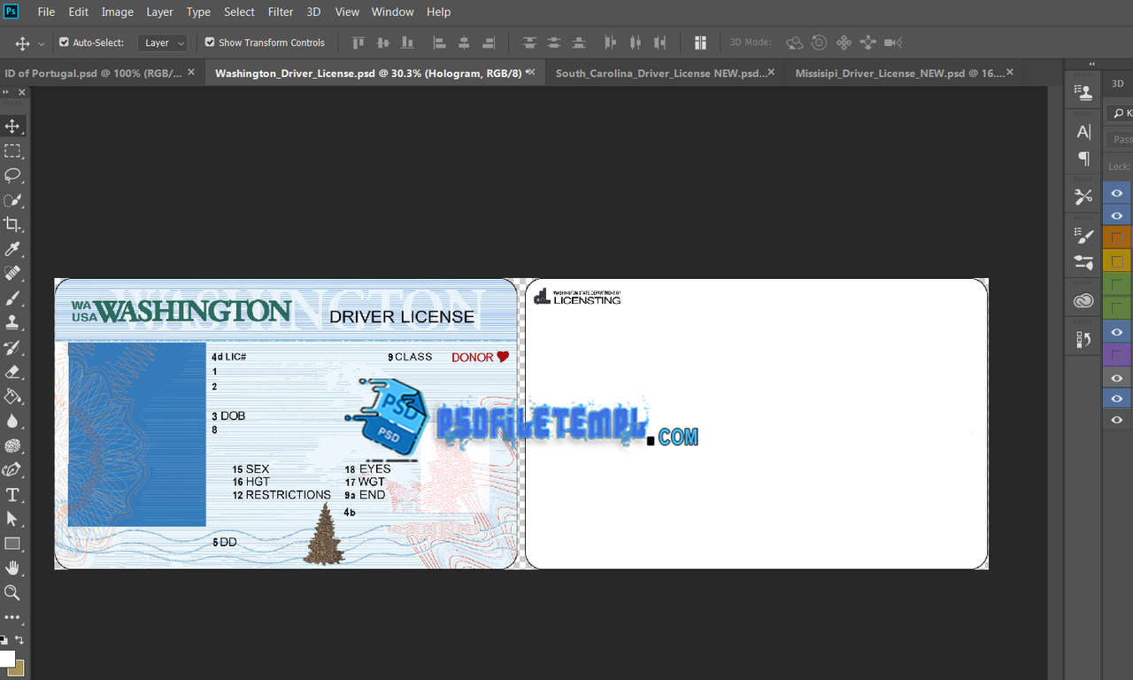Open the Paragraph panel icon
1133x680 pixels.
[1083, 158]
